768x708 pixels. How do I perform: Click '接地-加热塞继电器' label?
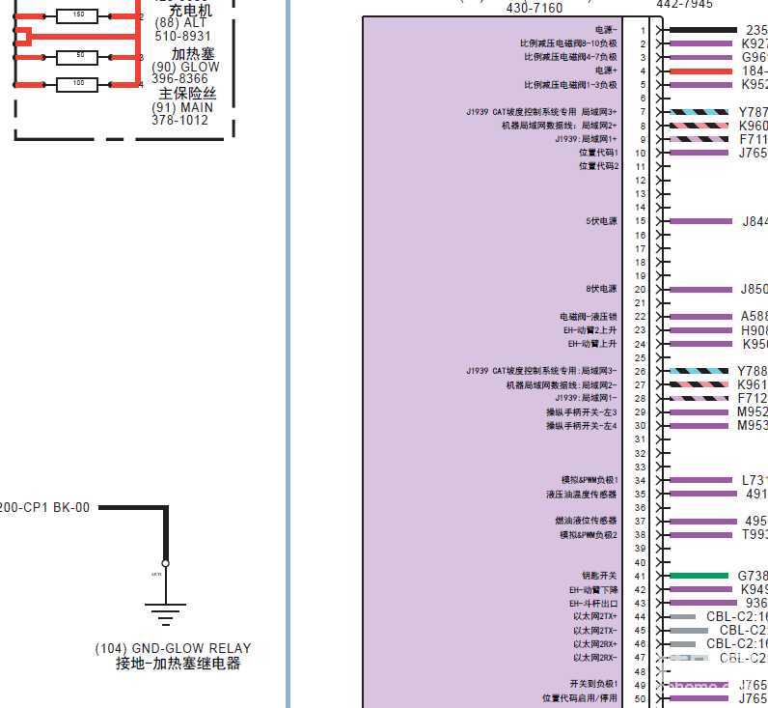[x=178, y=664]
